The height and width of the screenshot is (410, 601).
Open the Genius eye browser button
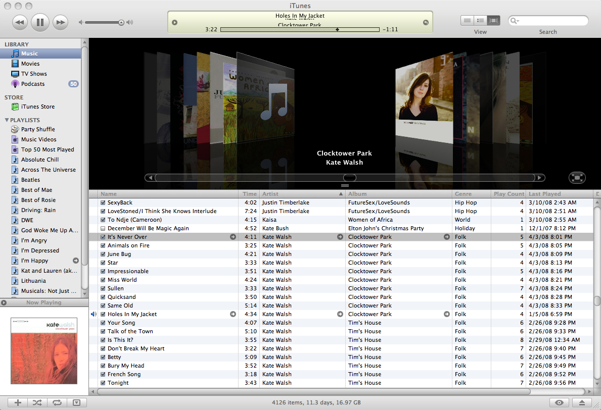[x=559, y=402]
